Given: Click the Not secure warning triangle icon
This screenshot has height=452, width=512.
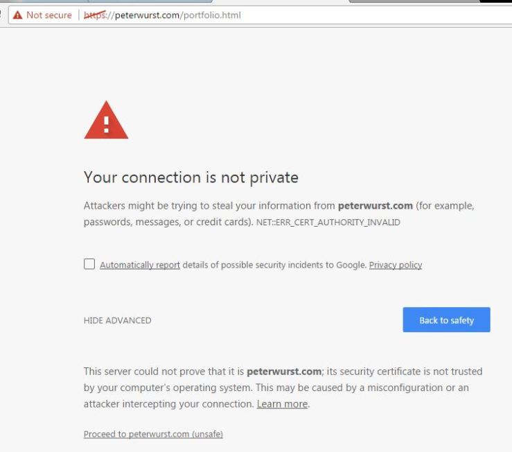Looking at the screenshot, I should (17, 15).
